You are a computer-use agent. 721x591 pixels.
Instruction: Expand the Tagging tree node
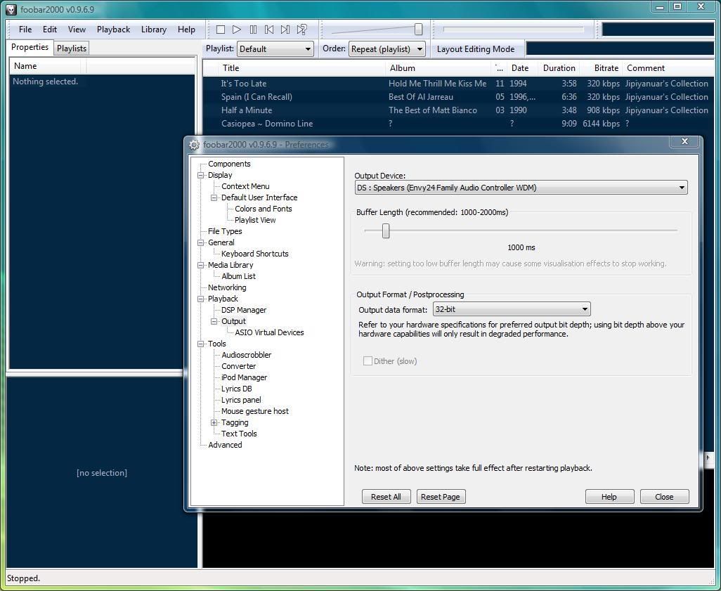click(214, 422)
